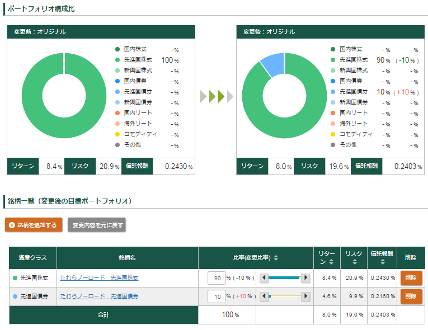The width and height of the screenshot is (428, 330).
Task: Click risk value 19.6% in 変更後 panel
Action: tap(338, 166)
